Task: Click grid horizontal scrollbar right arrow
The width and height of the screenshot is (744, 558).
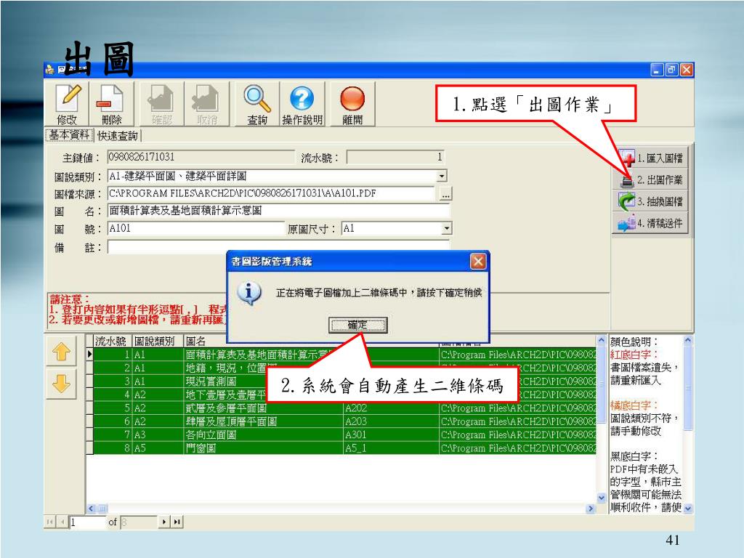Action: click(591, 509)
